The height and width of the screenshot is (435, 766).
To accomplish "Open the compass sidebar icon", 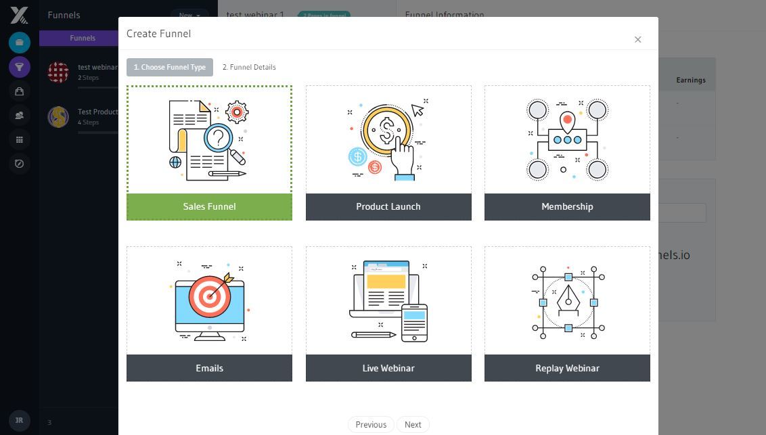I will tap(20, 164).
